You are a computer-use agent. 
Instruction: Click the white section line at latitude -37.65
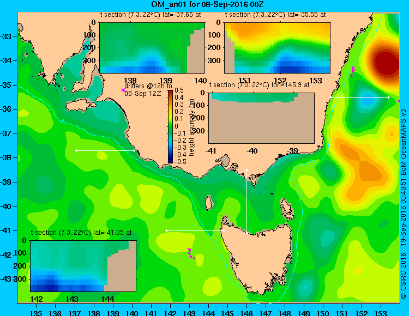coord(105,150)
